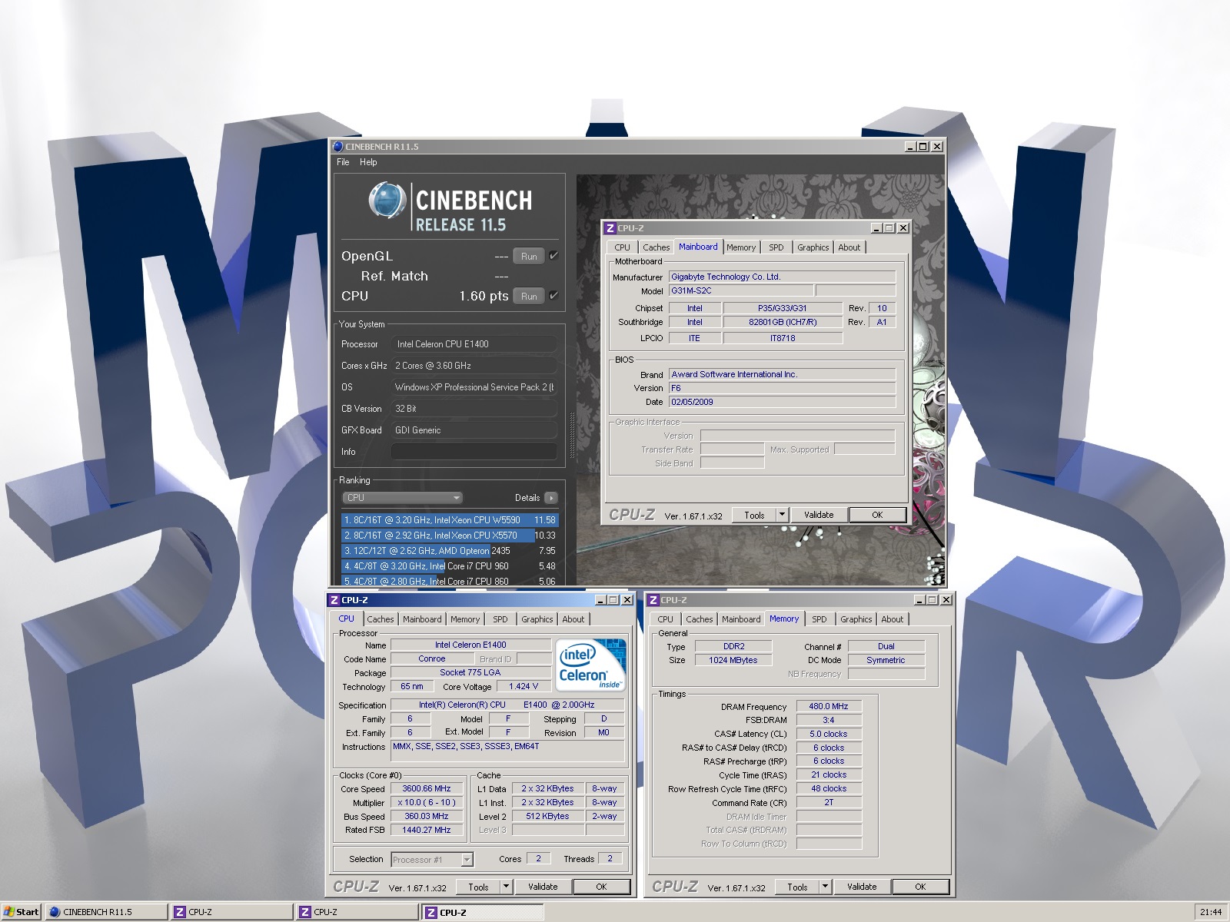Image resolution: width=1230 pixels, height=922 pixels.
Task: Open the Help menu in Cinebench
Action: [368, 162]
